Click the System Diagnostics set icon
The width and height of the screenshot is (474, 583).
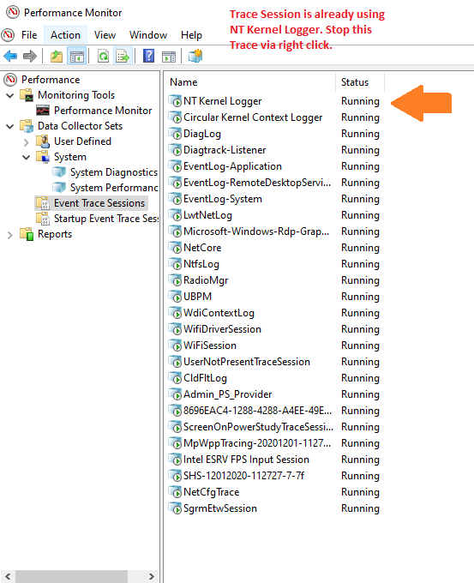59,172
